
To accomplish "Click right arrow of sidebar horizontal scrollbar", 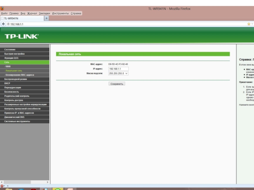I will point(47,182).
